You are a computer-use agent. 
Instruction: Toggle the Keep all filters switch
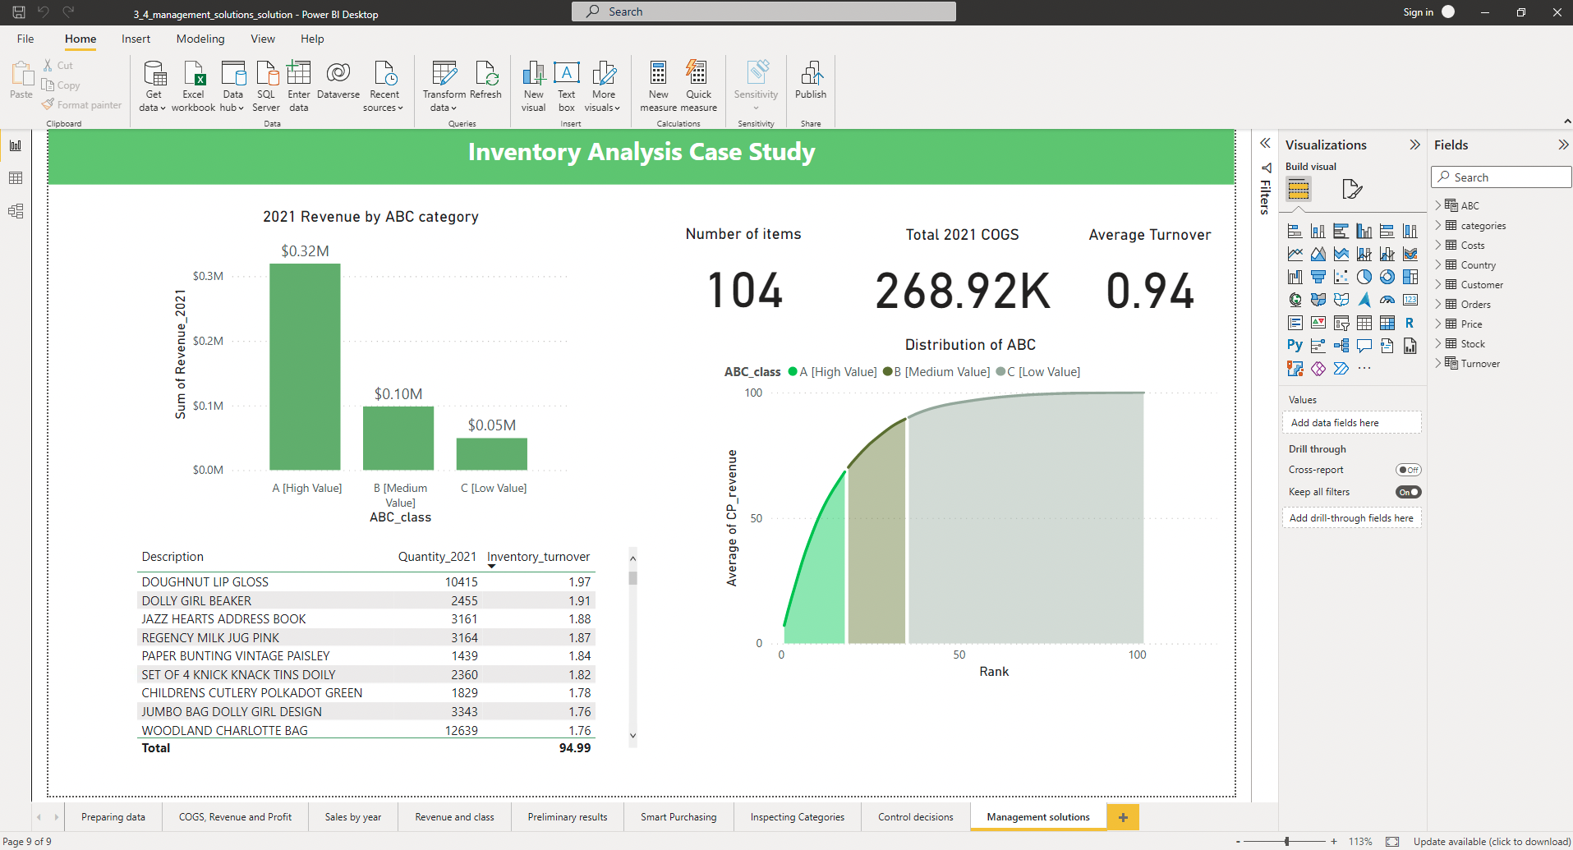1408,492
